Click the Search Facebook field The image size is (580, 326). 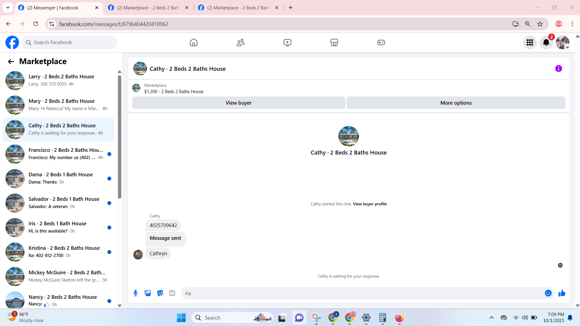point(69,43)
